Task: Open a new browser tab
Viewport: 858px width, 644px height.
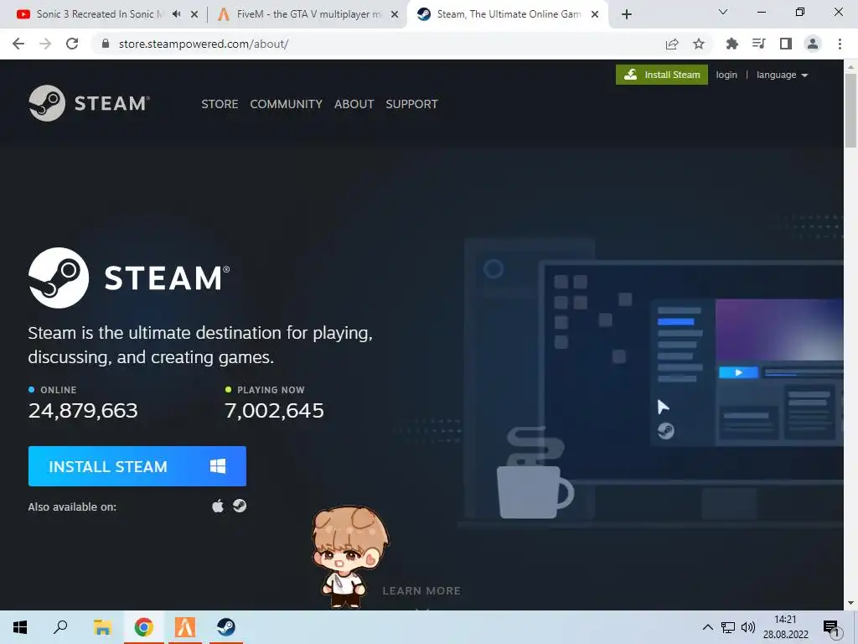Action: [627, 14]
